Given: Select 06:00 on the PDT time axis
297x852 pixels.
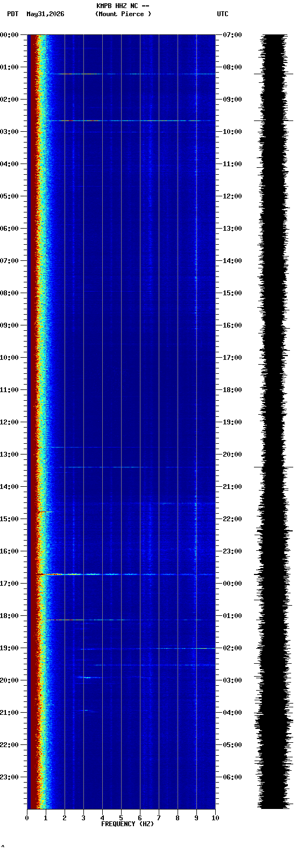Looking at the screenshot, I should [9, 229].
